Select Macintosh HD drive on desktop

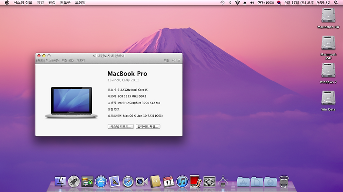pyautogui.click(x=328, y=16)
